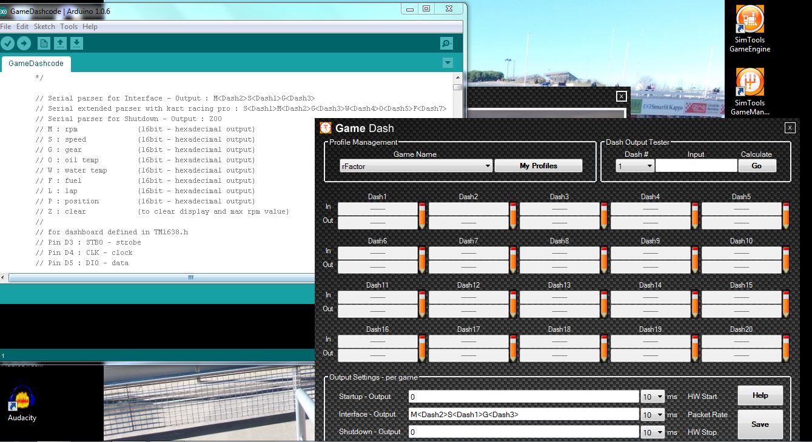This screenshot has height=442, width=812.
Task: Open Shutdown Output ms delay dropdown
Action: coord(653,432)
